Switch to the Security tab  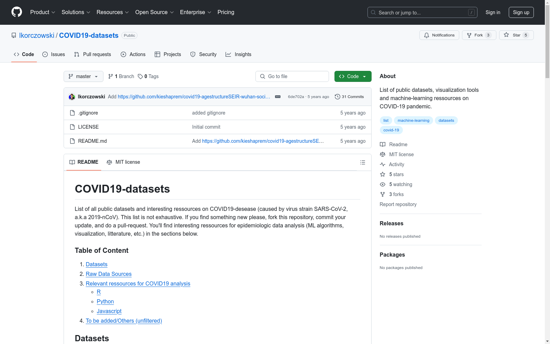203,54
